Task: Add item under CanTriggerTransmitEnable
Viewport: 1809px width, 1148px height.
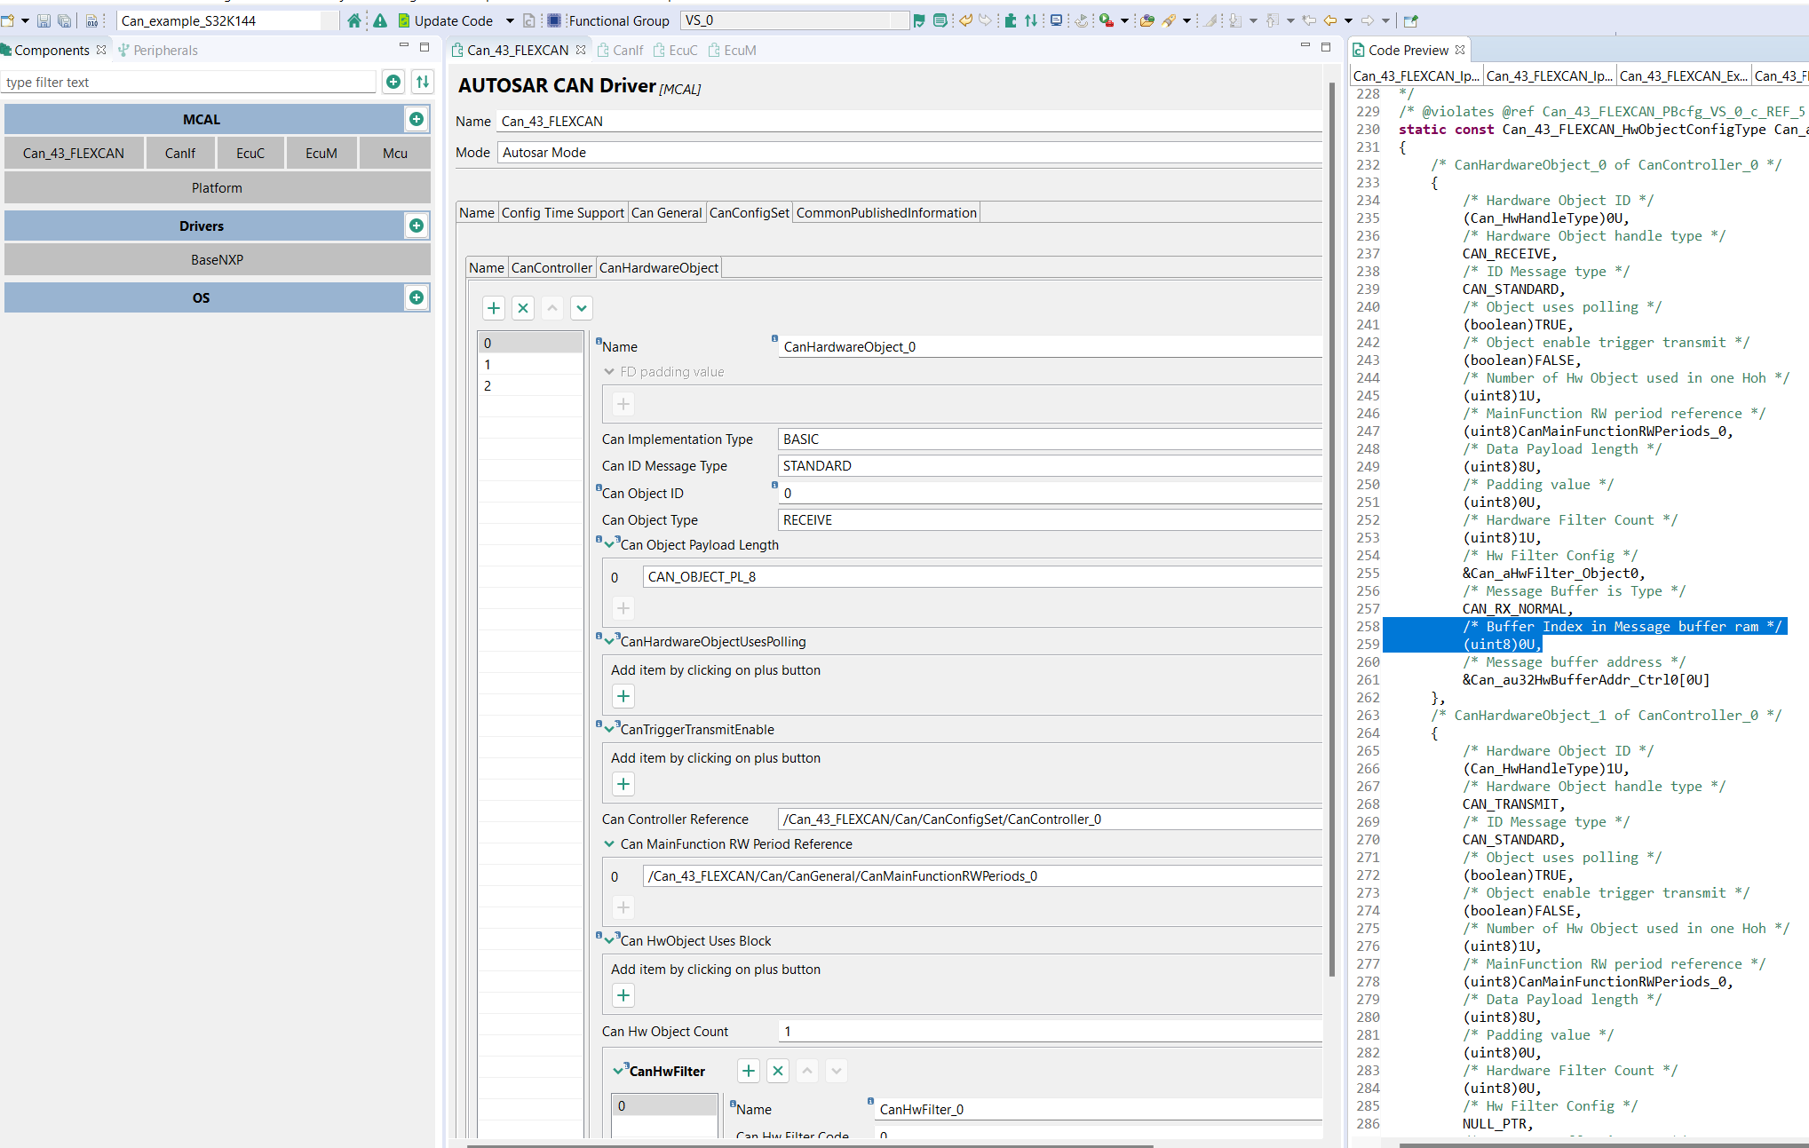Action: (623, 784)
